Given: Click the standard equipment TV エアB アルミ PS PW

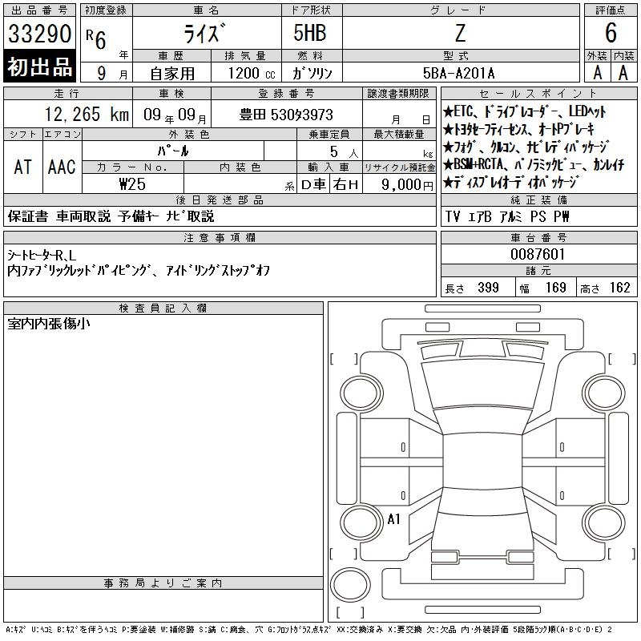Looking at the screenshot, I should click(x=507, y=216).
